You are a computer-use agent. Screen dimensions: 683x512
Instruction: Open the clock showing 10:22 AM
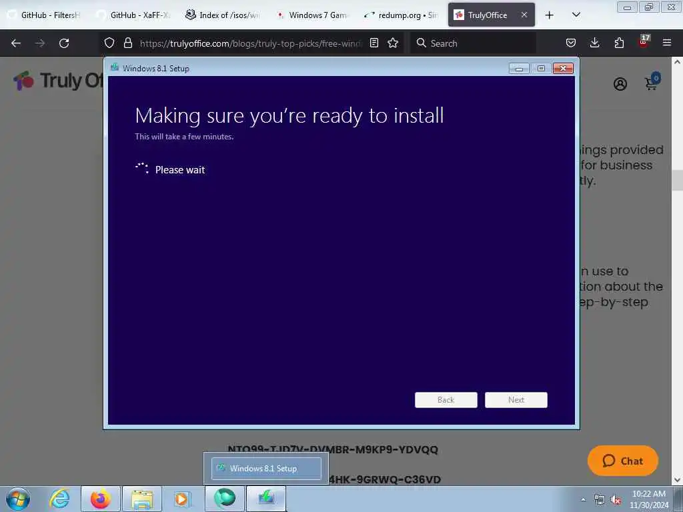[649, 499]
